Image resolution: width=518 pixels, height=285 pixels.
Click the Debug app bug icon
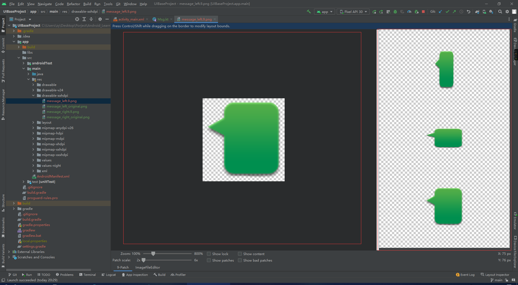[x=395, y=12]
